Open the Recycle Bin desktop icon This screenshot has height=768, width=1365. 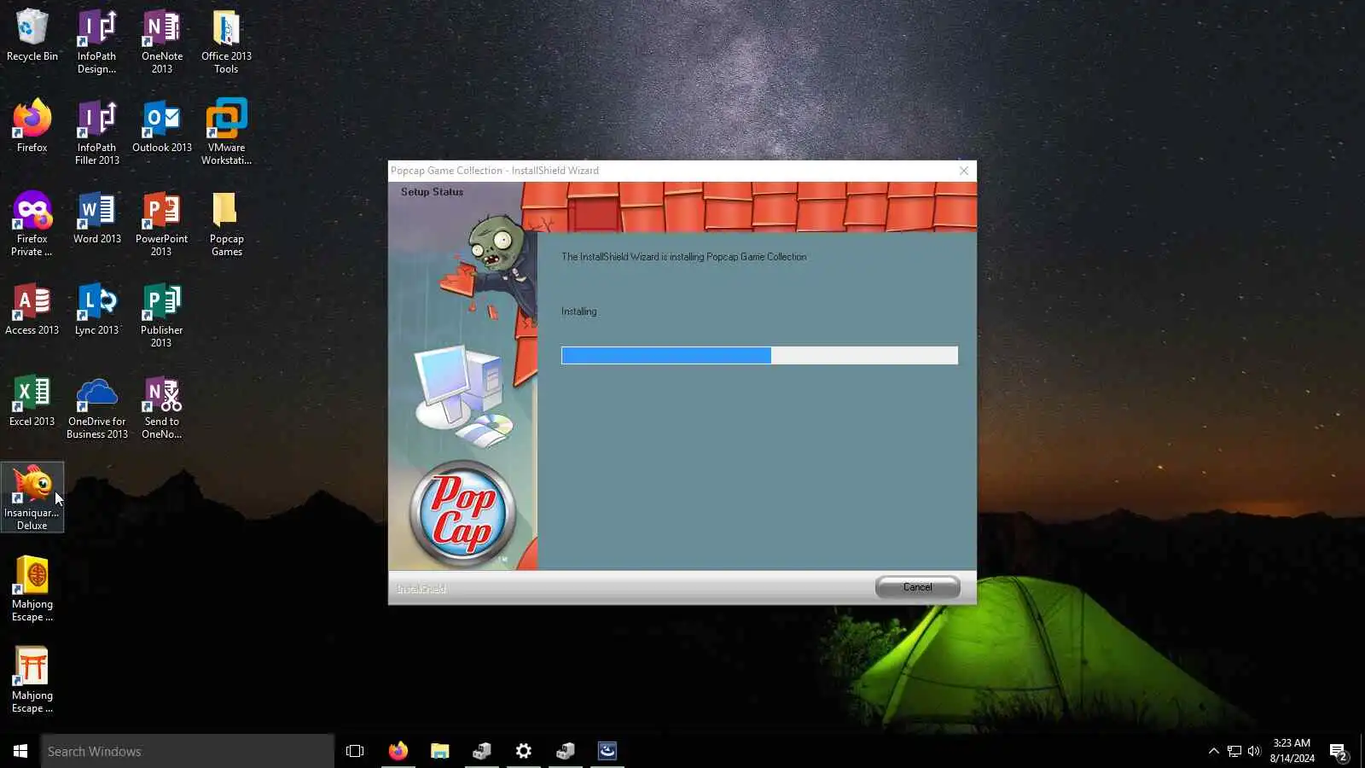pyautogui.click(x=32, y=36)
